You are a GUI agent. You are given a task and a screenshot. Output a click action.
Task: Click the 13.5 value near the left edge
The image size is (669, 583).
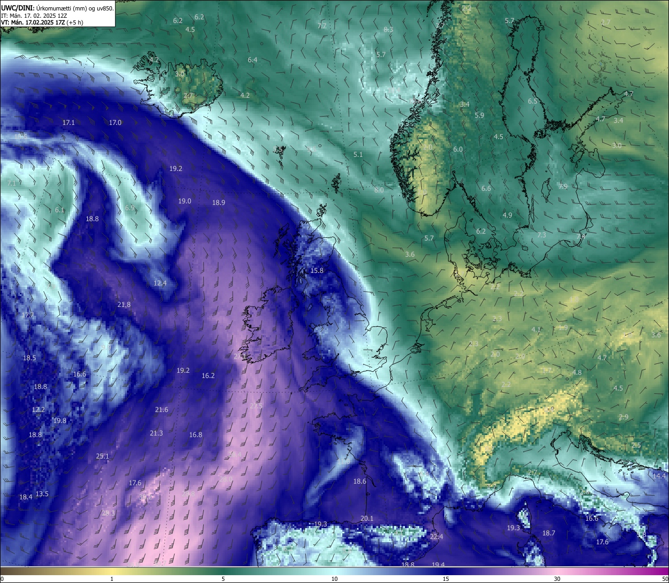coord(42,494)
